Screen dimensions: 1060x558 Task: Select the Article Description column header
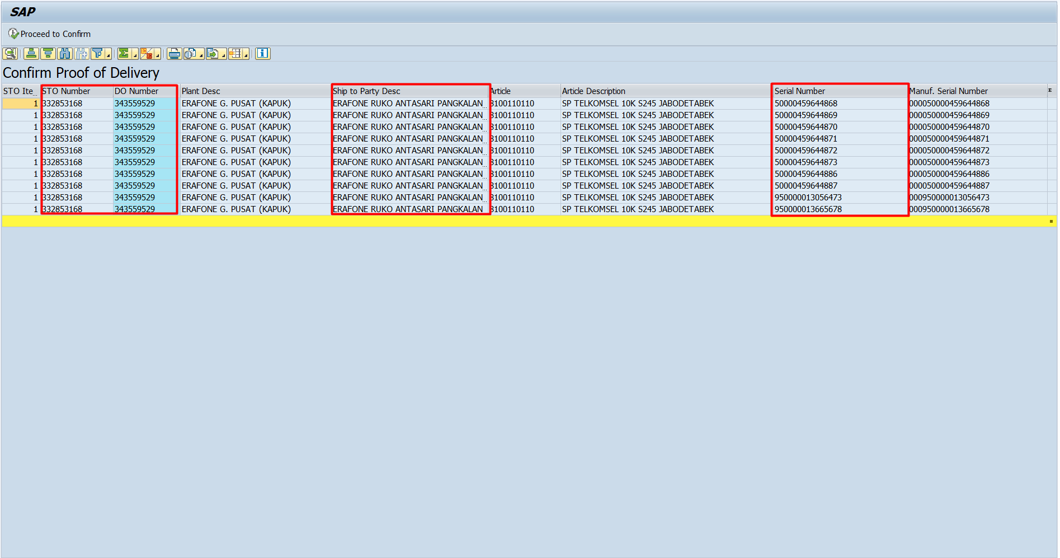[593, 91]
